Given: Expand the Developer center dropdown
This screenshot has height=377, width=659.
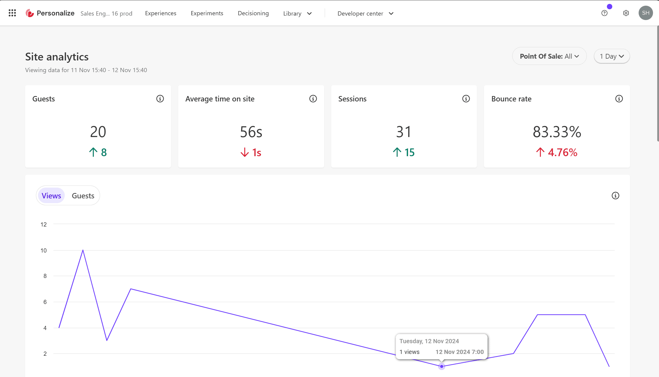Looking at the screenshot, I should pos(365,13).
